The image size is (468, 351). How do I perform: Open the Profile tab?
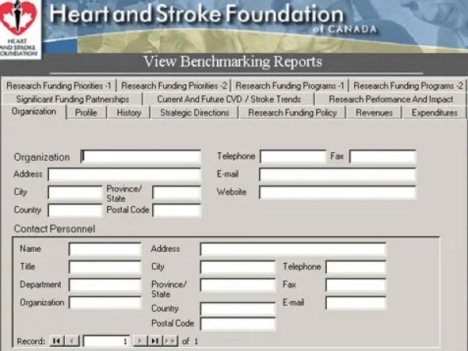86,112
